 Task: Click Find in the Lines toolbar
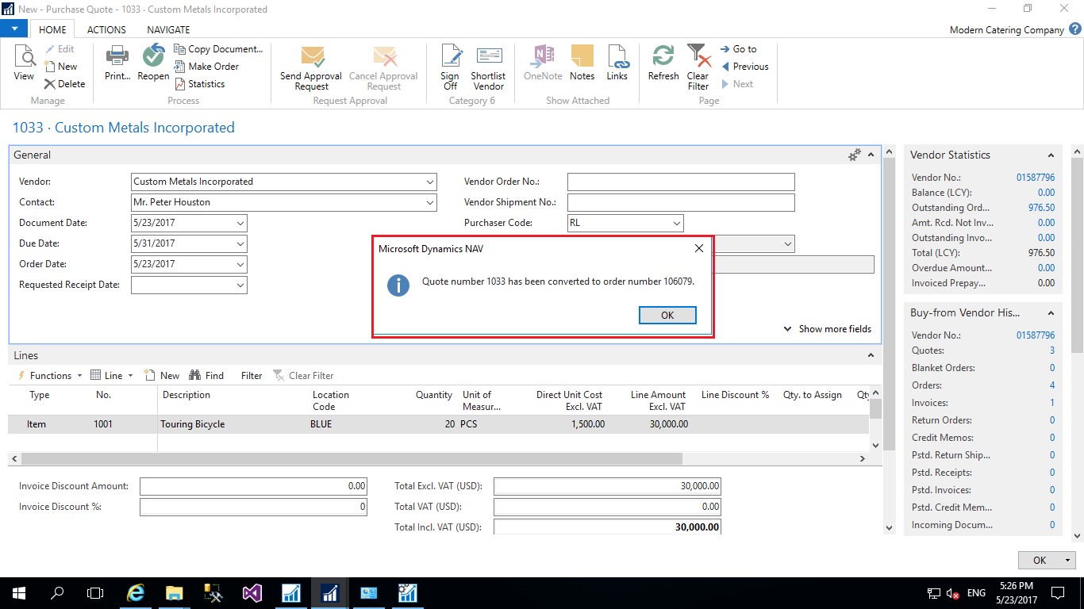tap(206, 376)
